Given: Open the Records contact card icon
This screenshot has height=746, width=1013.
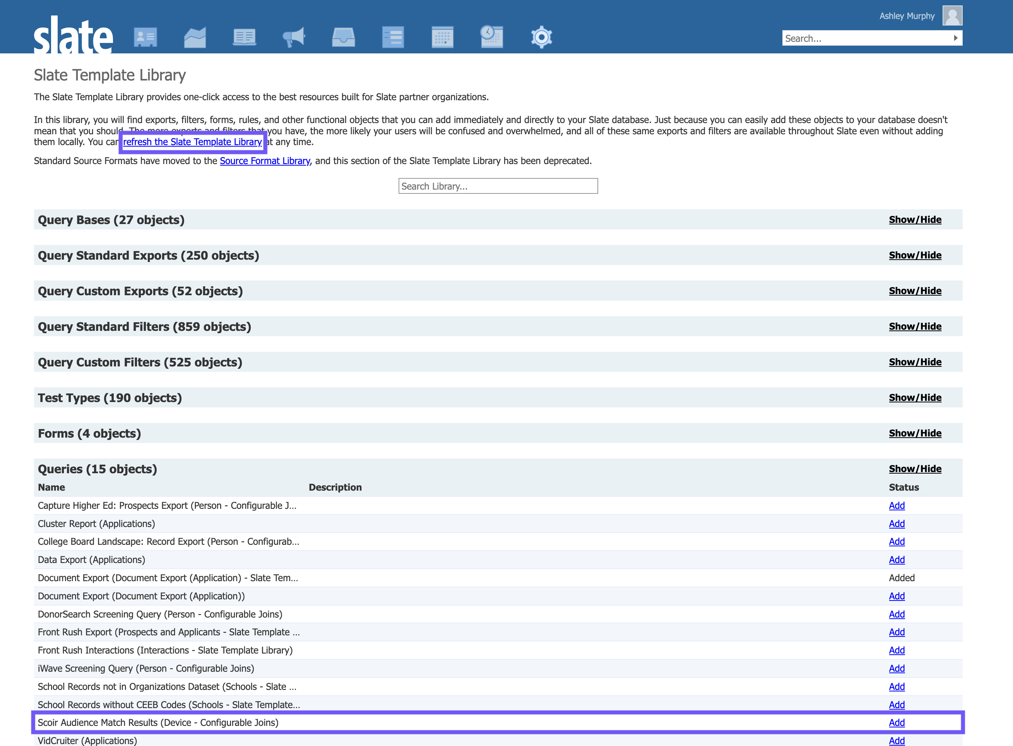Looking at the screenshot, I should coord(145,37).
